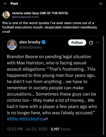Click the 3,197 Views count

60,129
